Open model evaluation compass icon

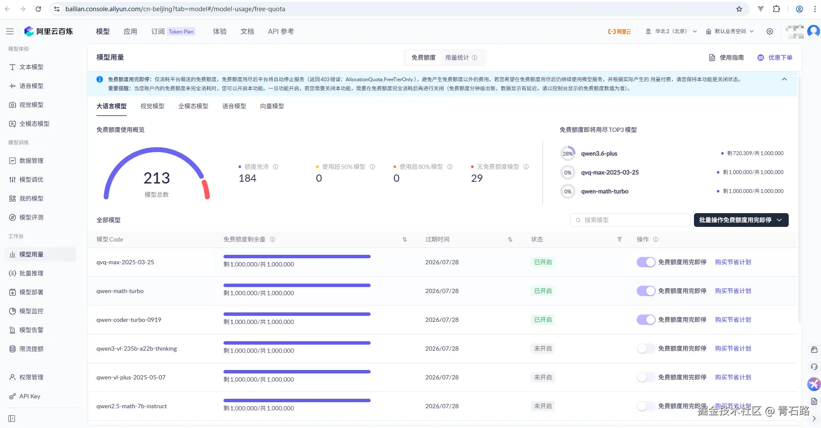[12, 217]
